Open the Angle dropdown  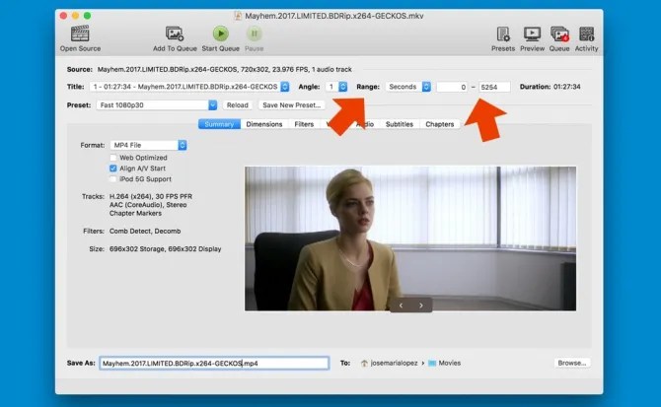click(x=336, y=87)
